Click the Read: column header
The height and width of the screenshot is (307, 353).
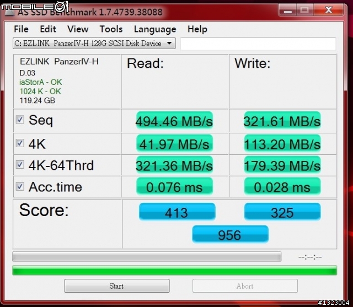(x=145, y=63)
